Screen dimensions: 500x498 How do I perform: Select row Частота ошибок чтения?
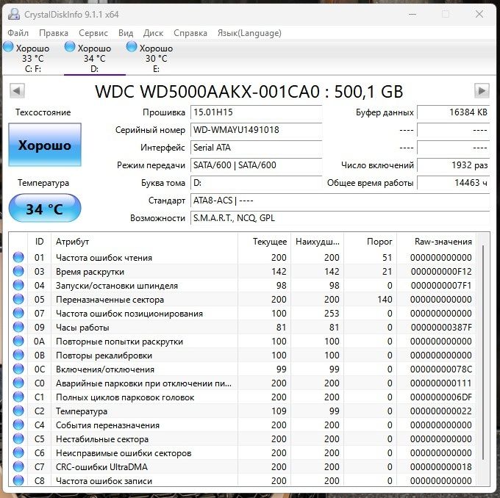pos(242,257)
